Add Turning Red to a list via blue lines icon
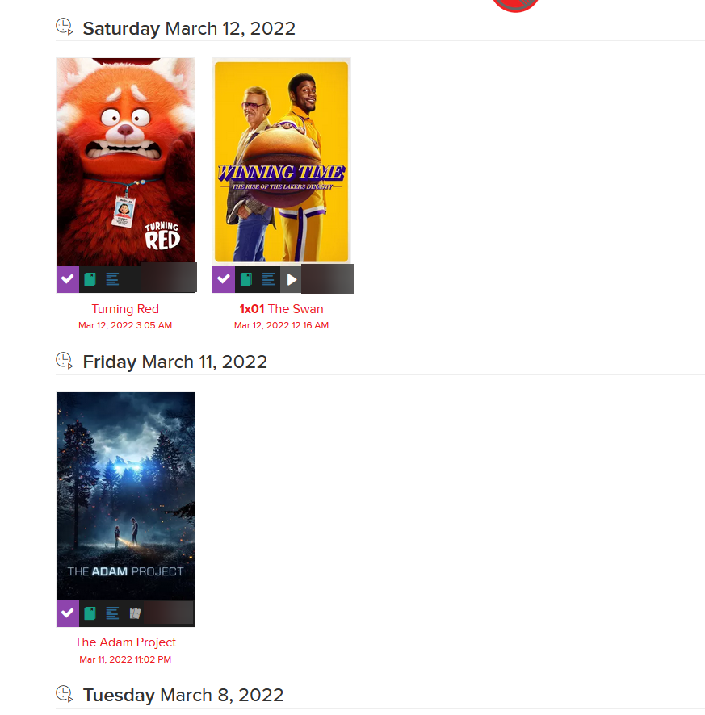 (112, 278)
